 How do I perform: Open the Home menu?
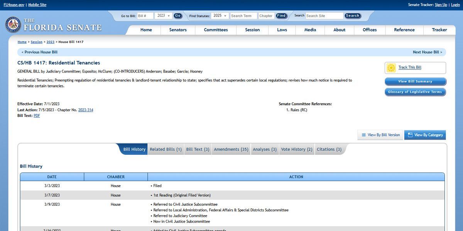pos(146,30)
